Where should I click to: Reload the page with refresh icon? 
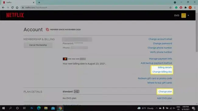click(12, 8)
